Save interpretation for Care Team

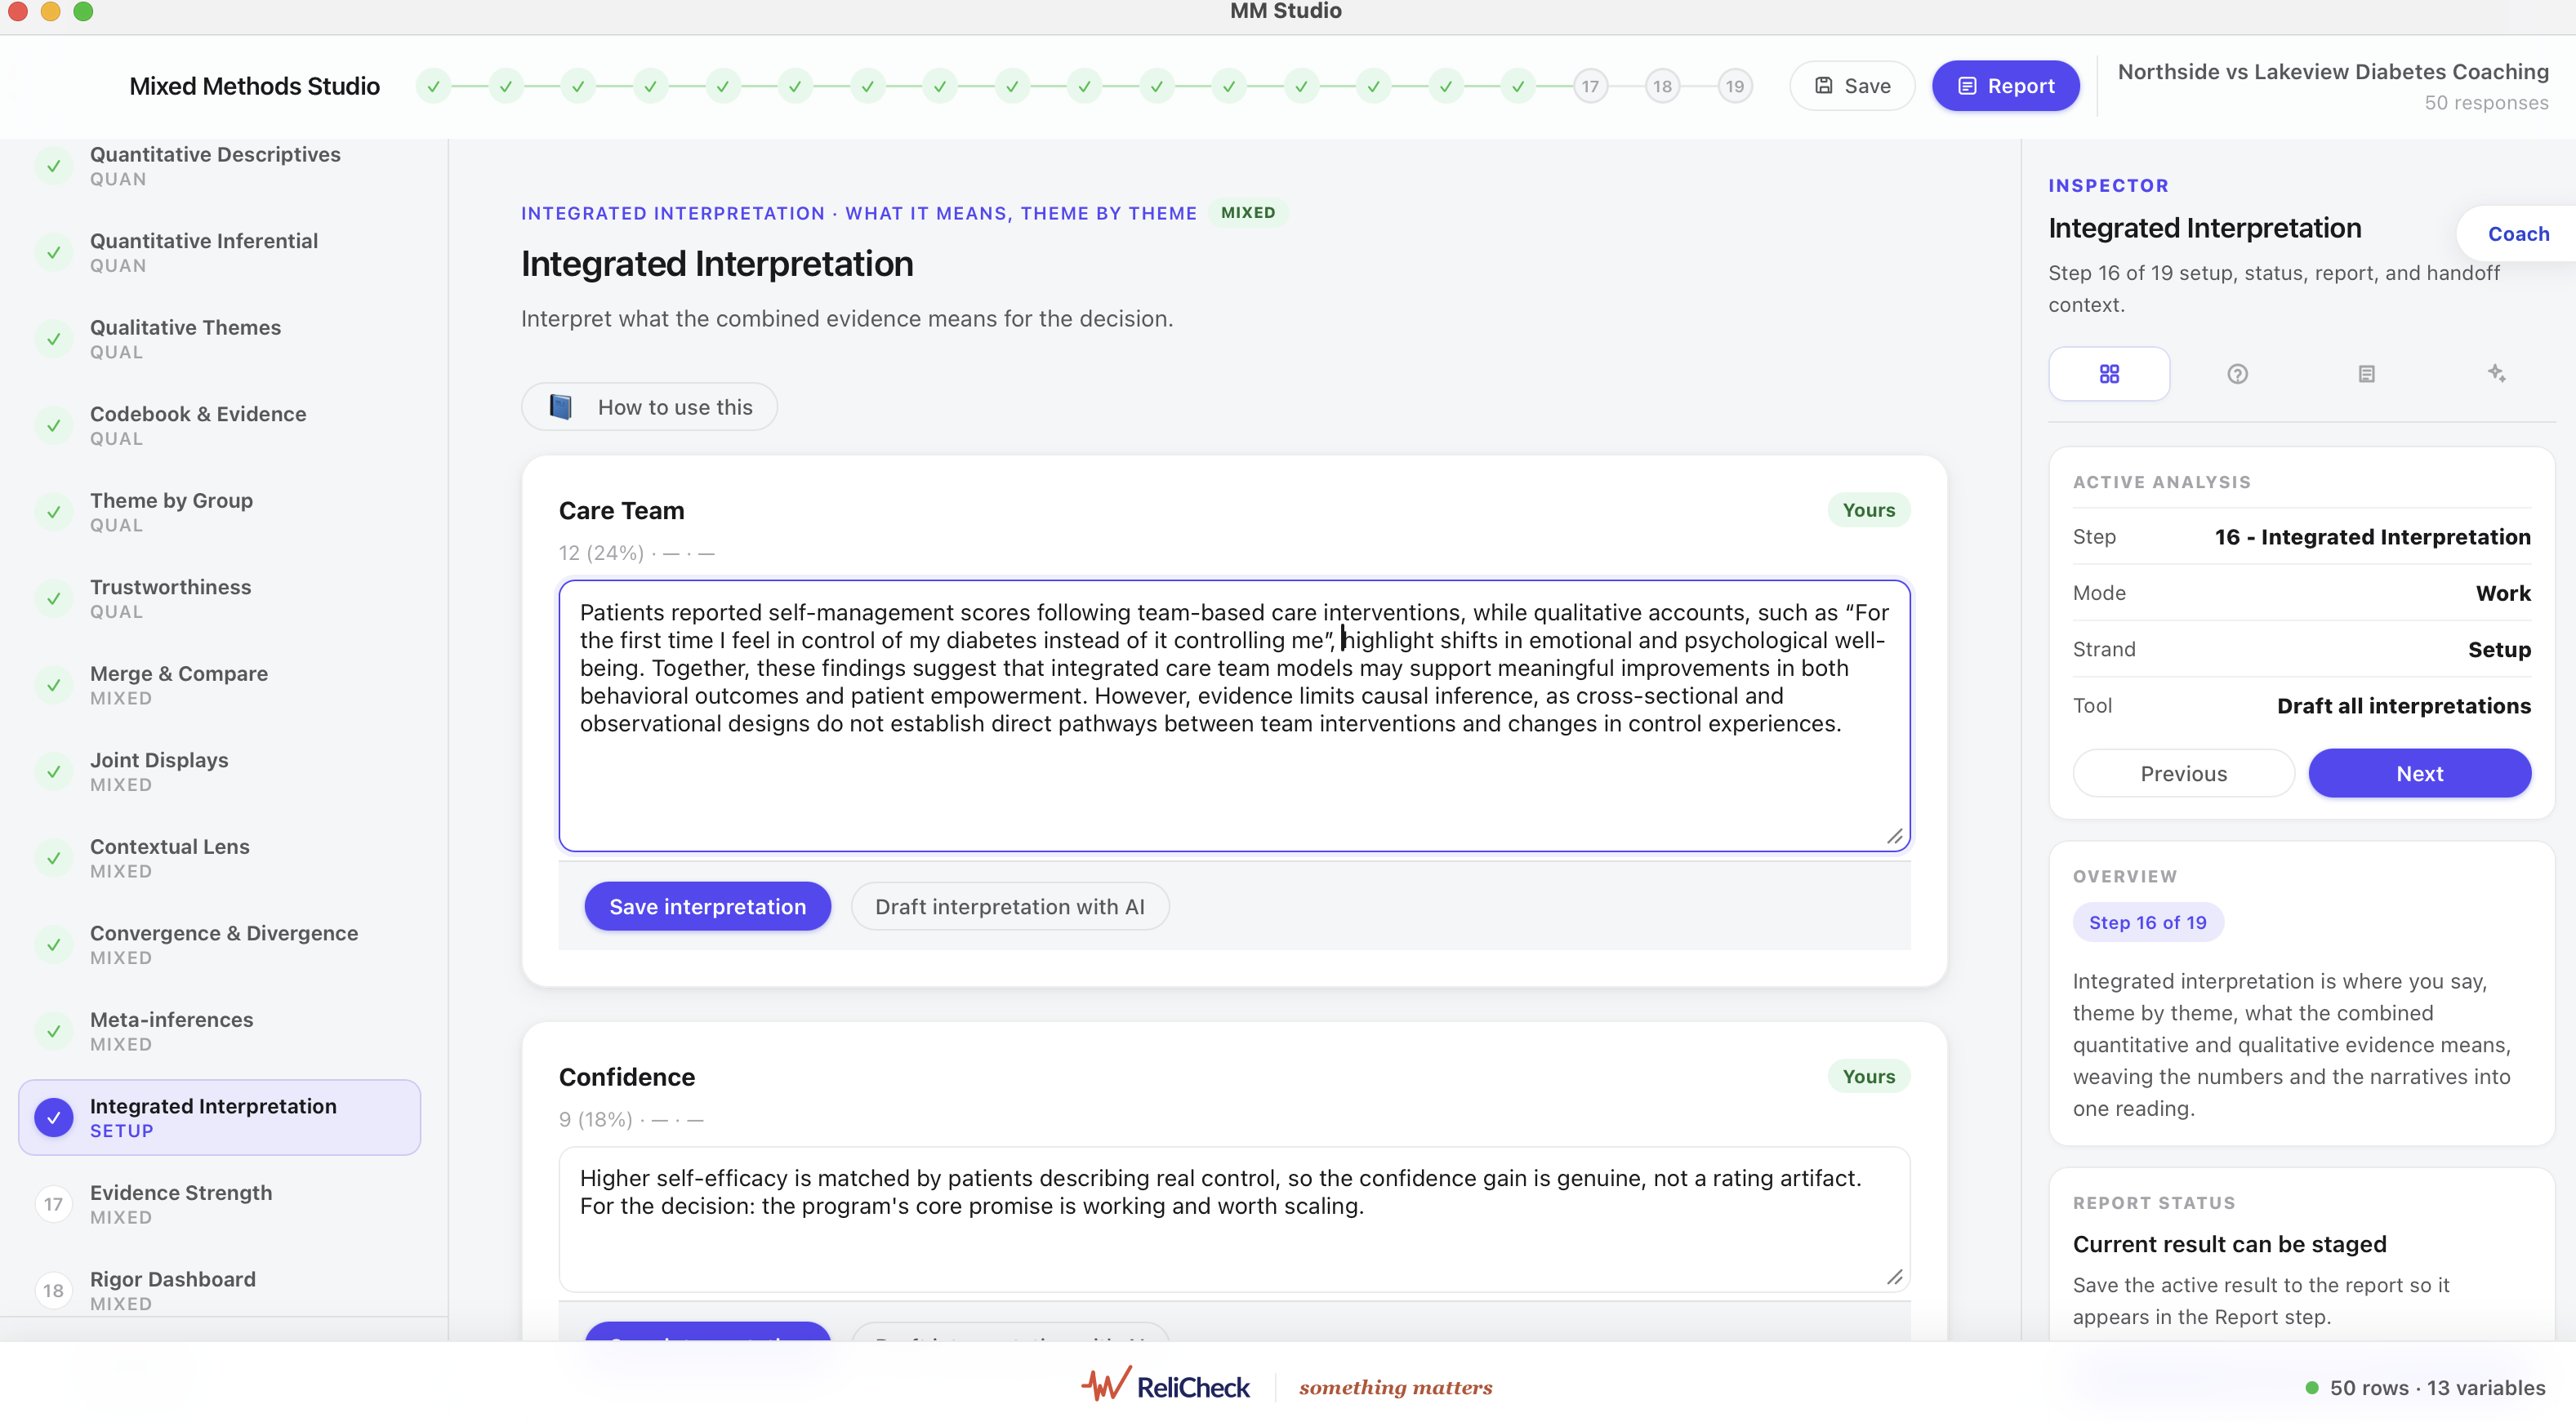click(707, 906)
